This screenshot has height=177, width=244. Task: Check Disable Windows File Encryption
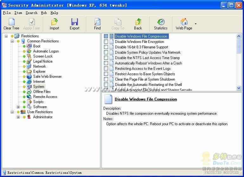click(106, 42)
